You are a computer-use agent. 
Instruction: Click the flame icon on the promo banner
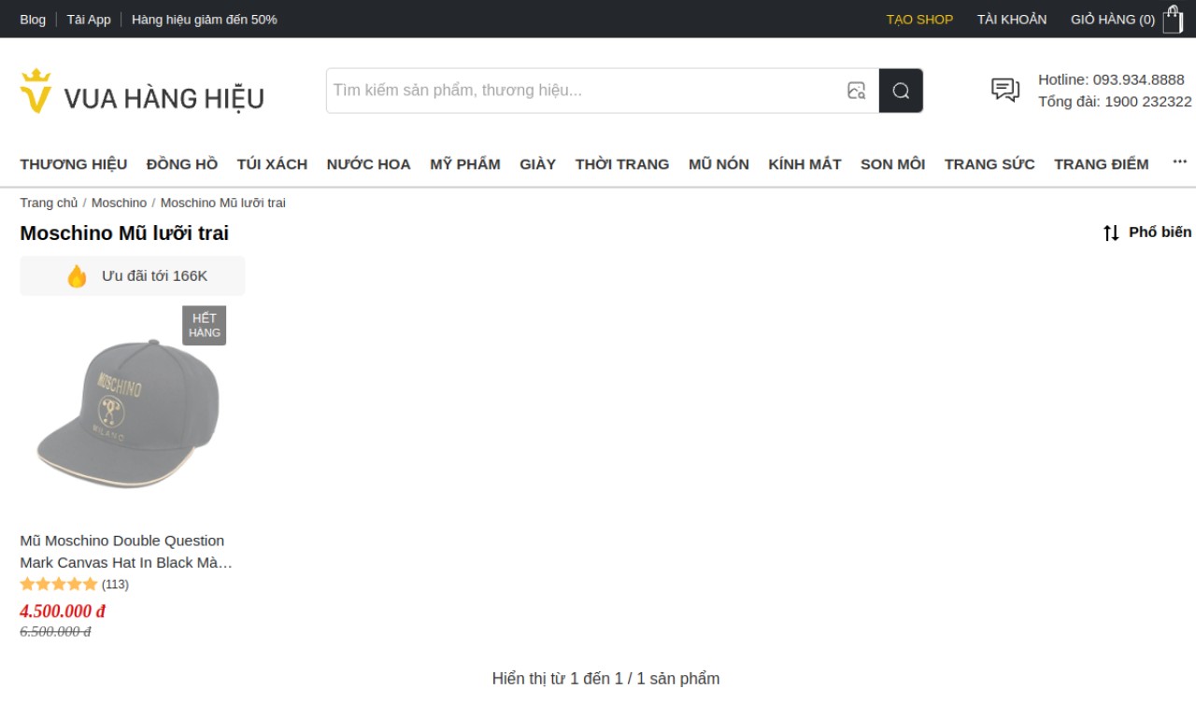pyautogui.click(x=77, y=276)
